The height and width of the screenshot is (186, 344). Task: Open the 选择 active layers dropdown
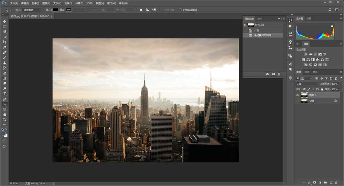pyautogui.click(x=32, y=10)
